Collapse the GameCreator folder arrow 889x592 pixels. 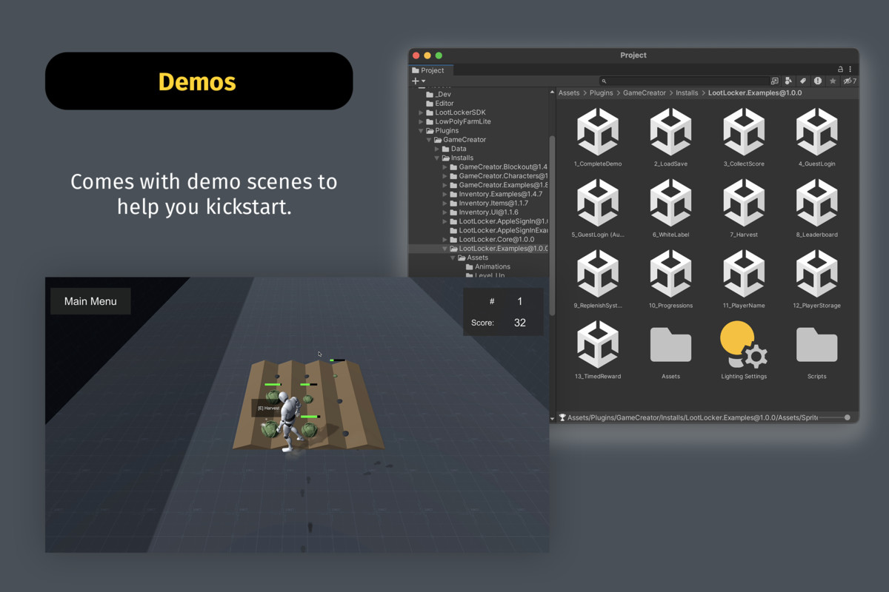click(429, 140)
